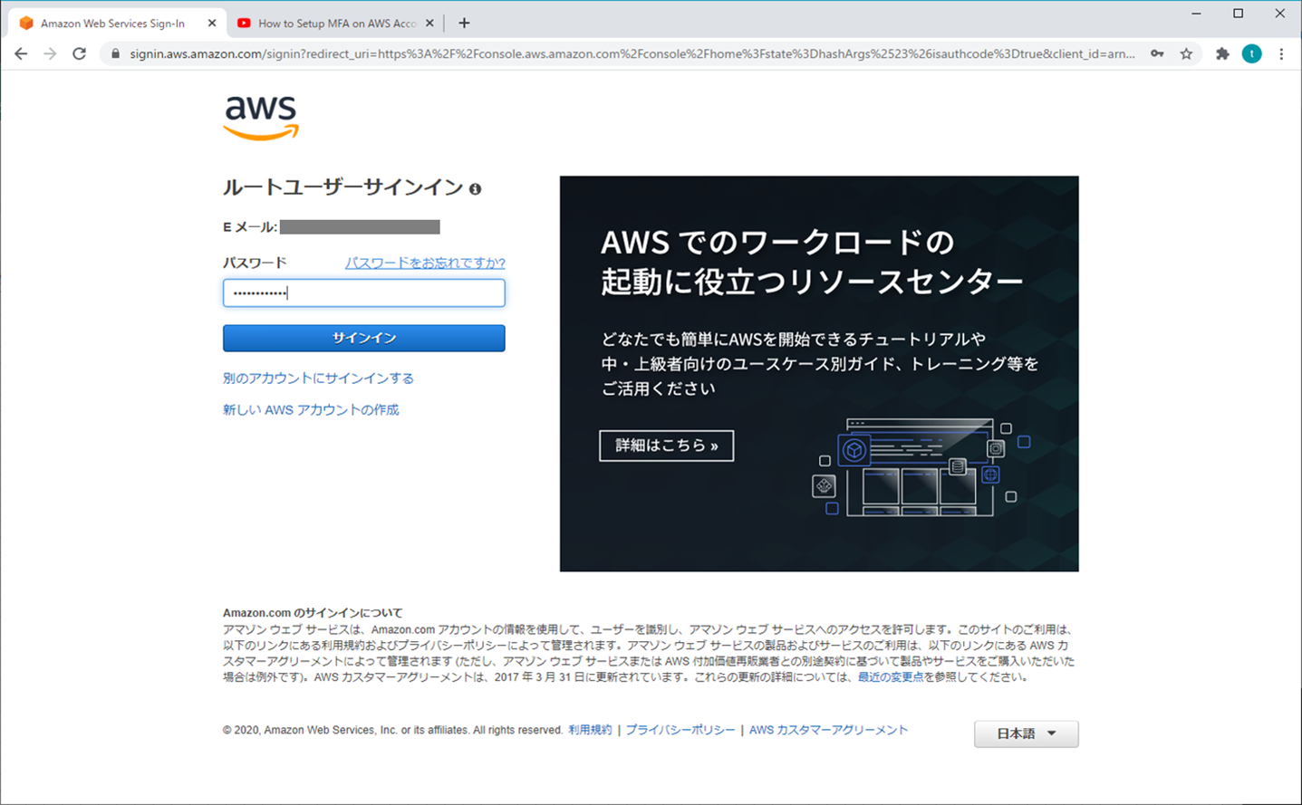The width and height of the screenshot is (1302, 805).
Task: Switch to the How to Setup MFA tab
Action: pos(336,24)
